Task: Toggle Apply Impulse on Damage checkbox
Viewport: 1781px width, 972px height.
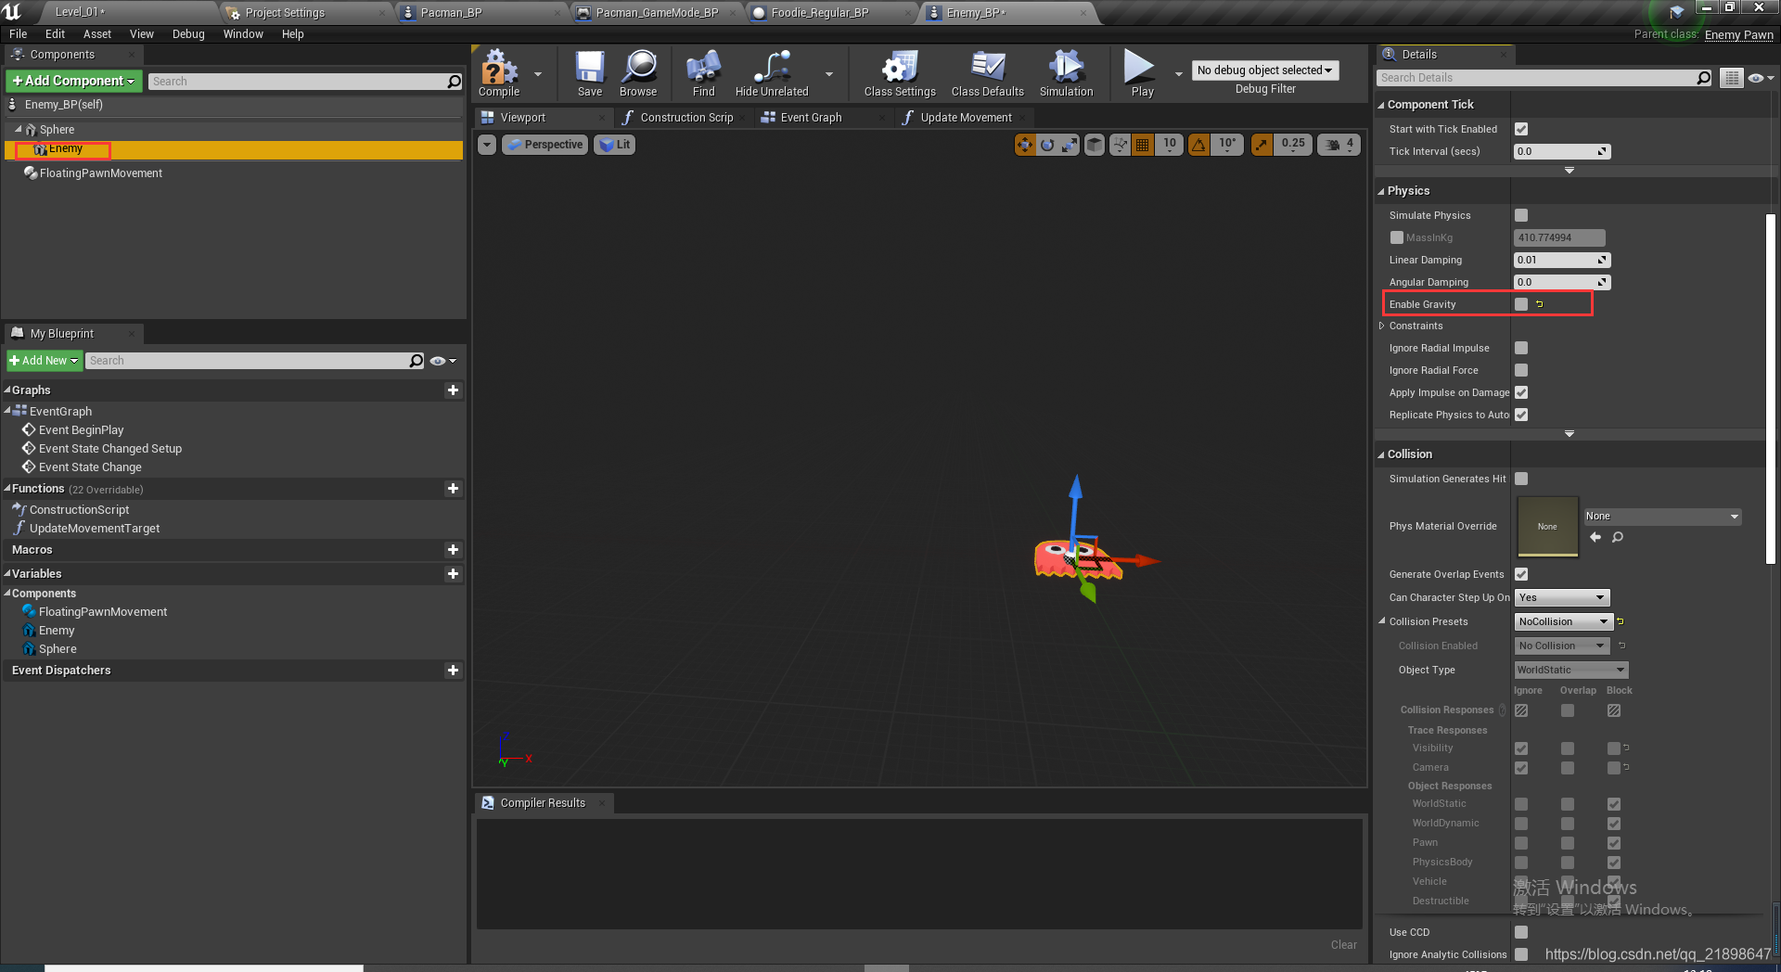Action: coord(1521,392)
